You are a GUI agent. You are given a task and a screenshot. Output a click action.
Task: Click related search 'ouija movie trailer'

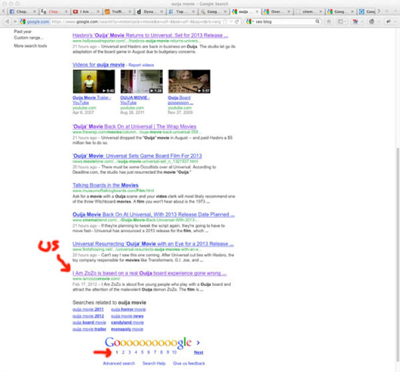(x=89, y=329)
